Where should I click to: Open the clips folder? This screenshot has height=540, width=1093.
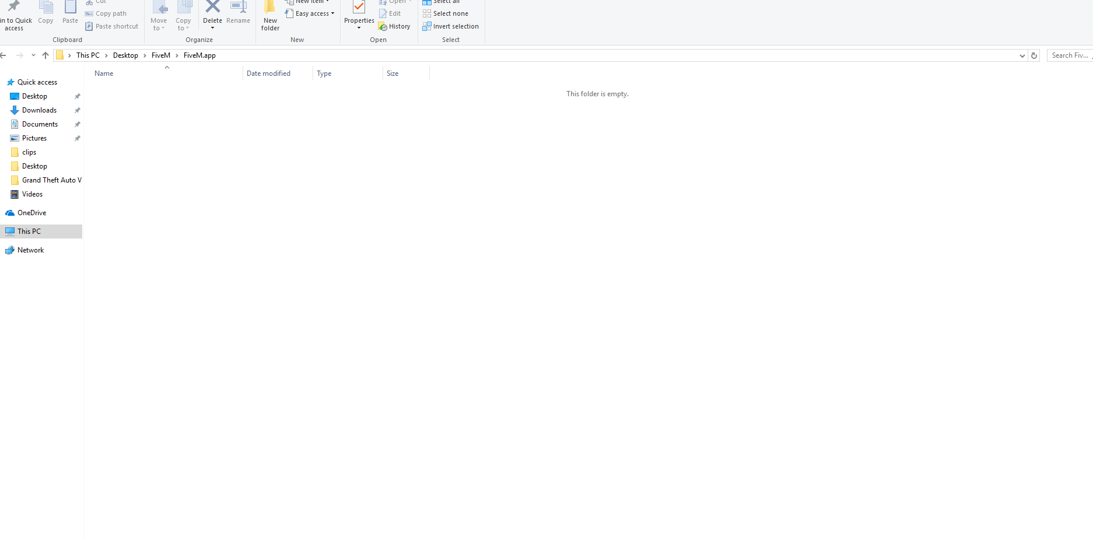[x=29, y=152]
